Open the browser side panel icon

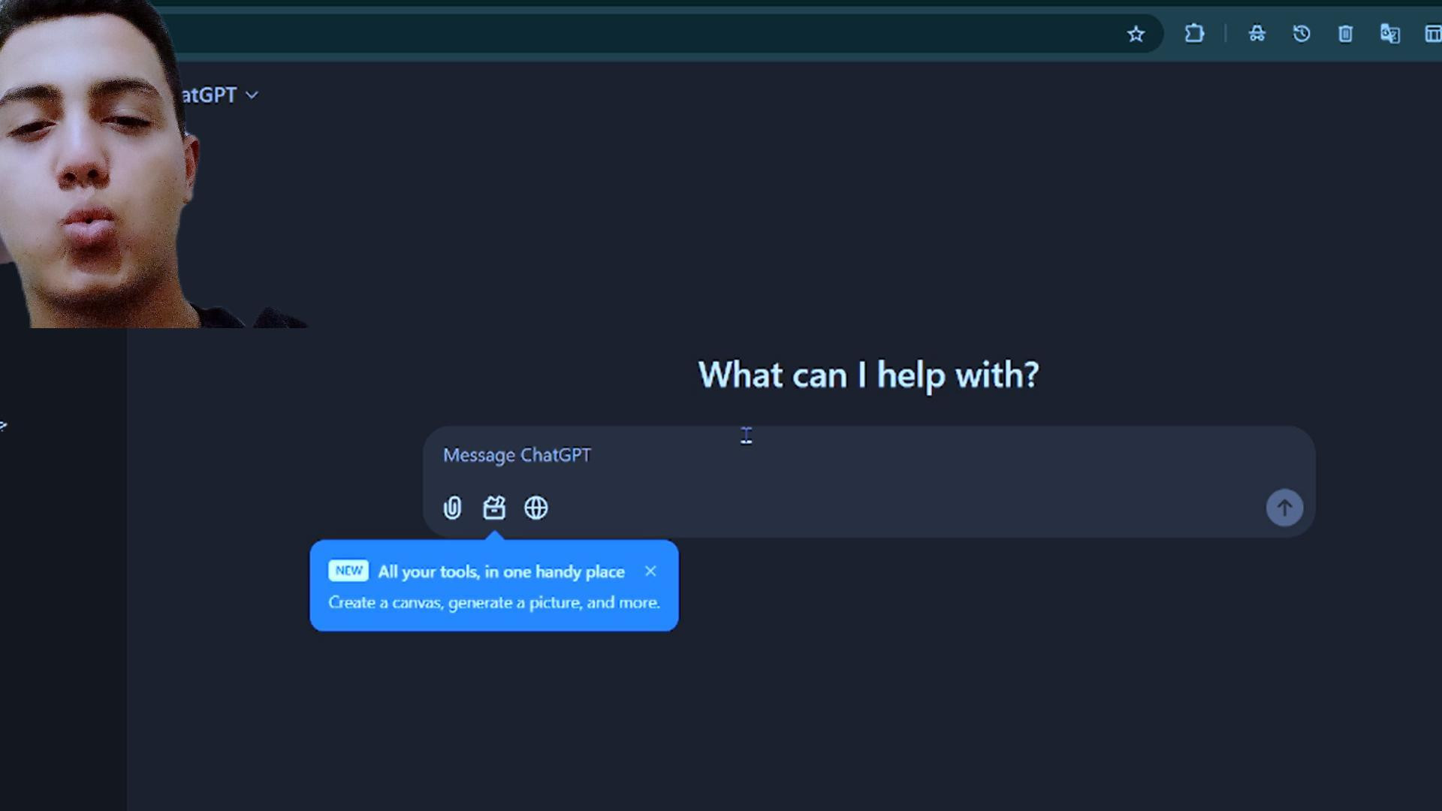click(x=1432, y=34)
